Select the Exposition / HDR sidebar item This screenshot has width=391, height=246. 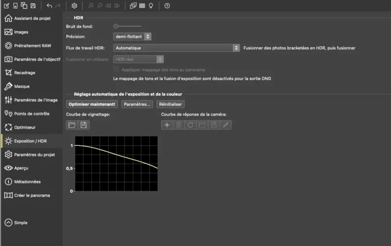32,141
